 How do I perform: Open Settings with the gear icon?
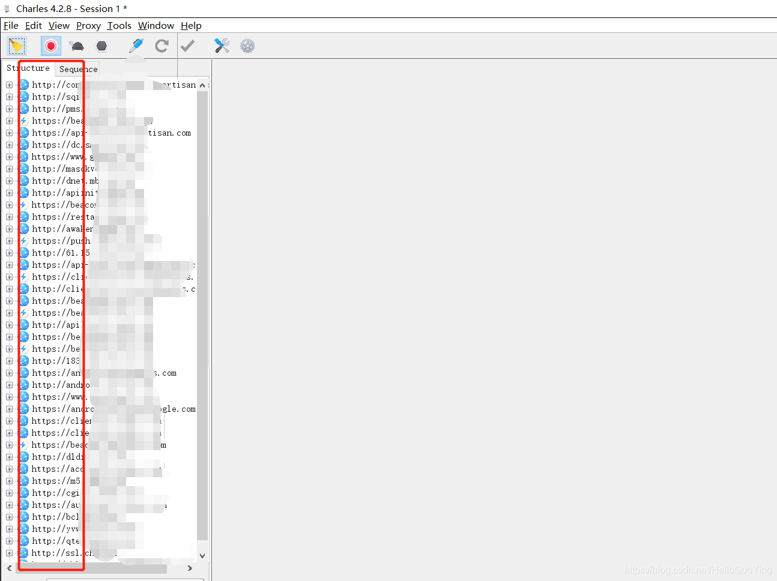(x=247, y=46)
